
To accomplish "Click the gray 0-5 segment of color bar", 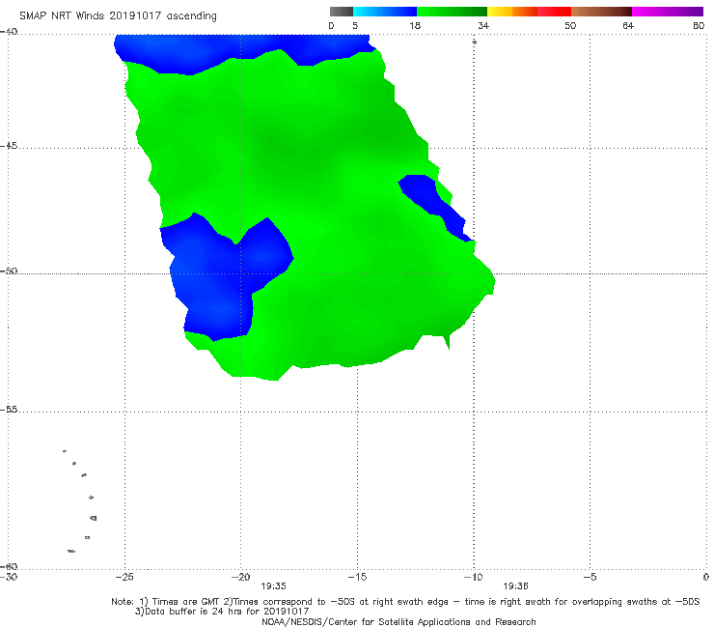I will 342,12.
